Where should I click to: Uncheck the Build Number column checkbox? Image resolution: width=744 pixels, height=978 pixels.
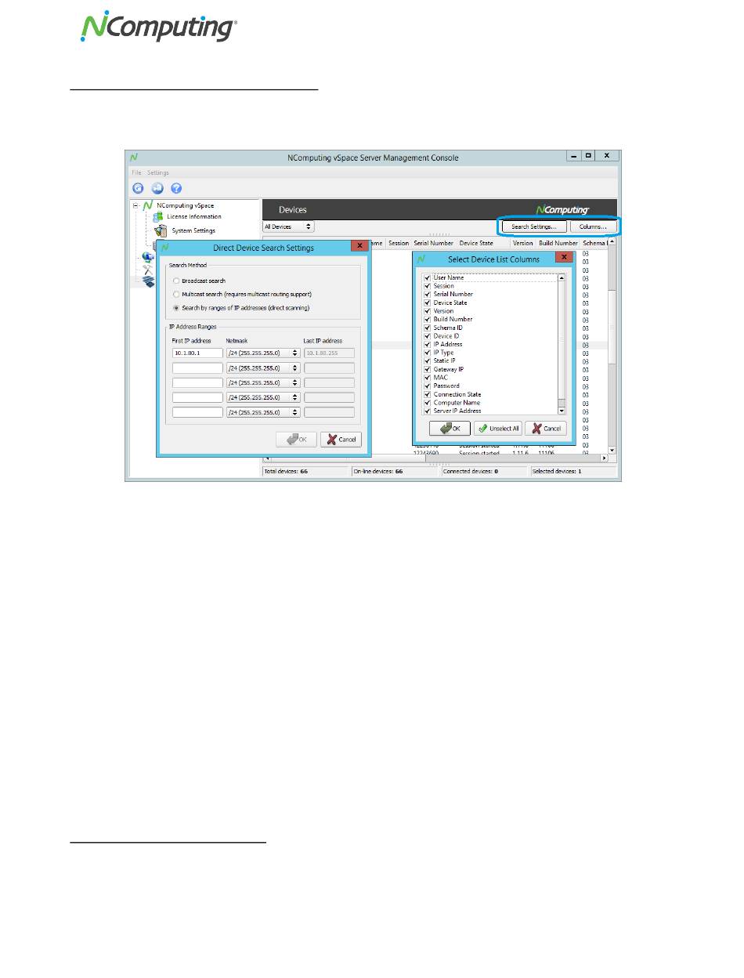[427, 319]
